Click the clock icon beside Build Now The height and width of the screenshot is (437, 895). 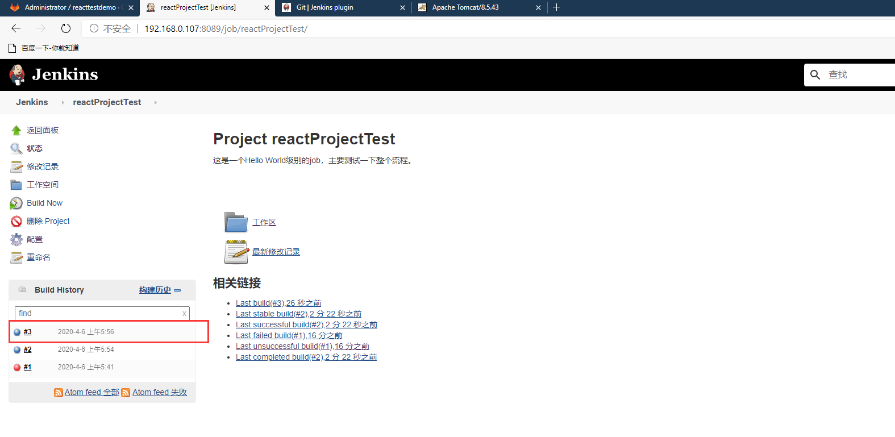click(16, 203)
